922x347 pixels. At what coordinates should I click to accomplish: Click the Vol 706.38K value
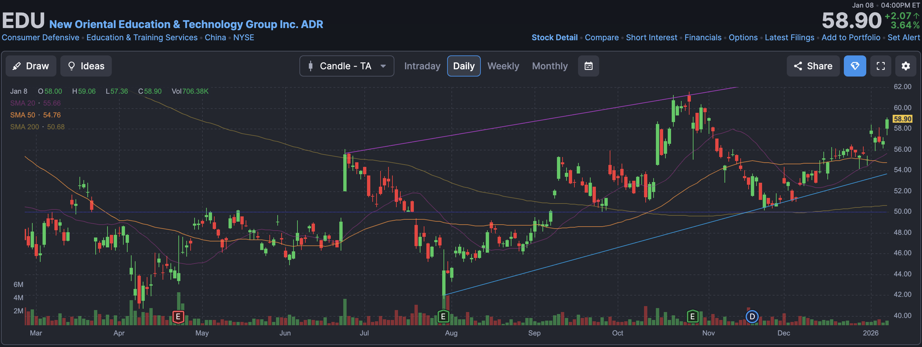190,91
